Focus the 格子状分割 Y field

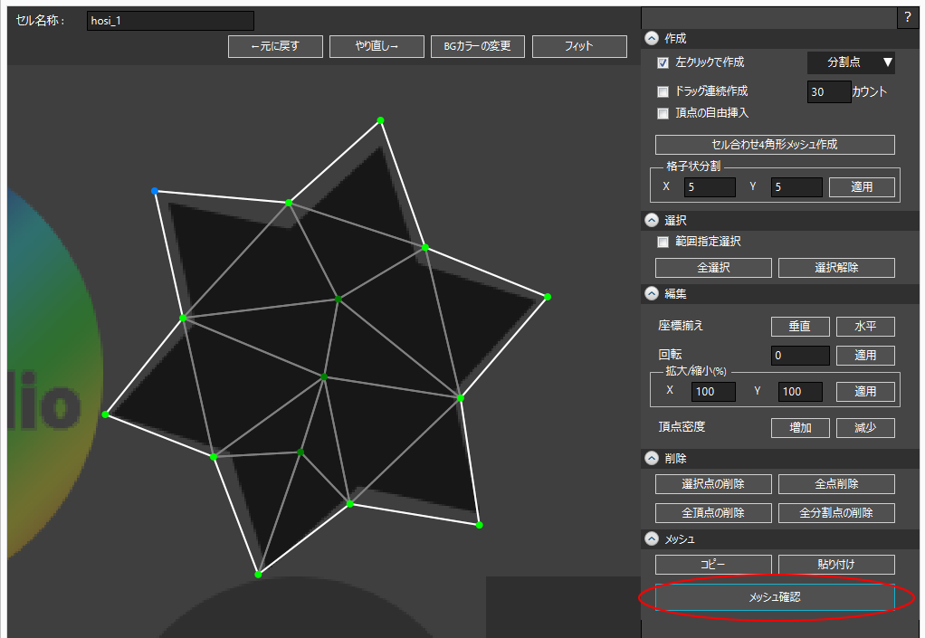click(x=796, y=187)
